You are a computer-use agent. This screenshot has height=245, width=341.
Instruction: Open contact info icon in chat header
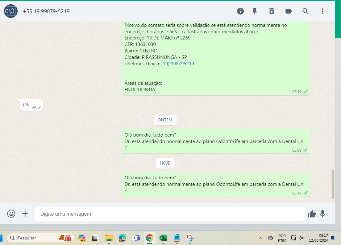click(x=240, y=11)
